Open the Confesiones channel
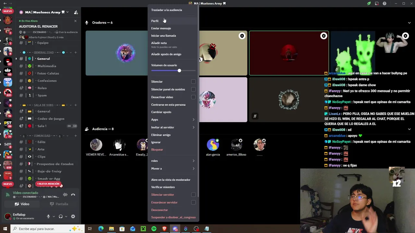 (48, 81)
